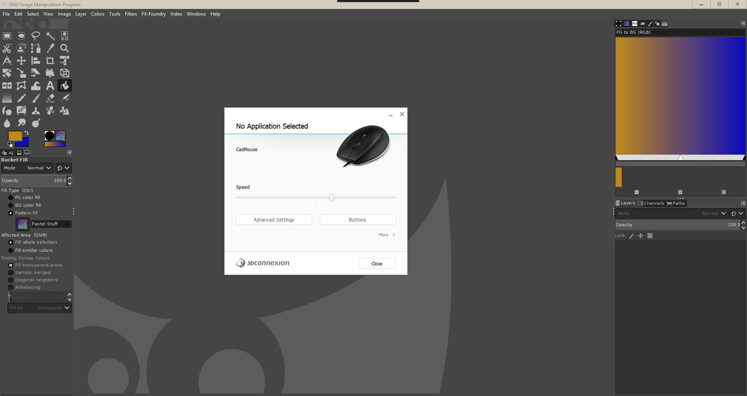Choose the Fuzzy Select magic wand tool
The height and width of the screenshot is (396, 747).
point(50,36)
